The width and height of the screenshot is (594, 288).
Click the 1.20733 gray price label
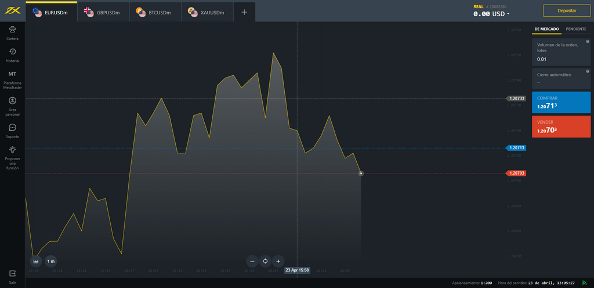point(516,98)
